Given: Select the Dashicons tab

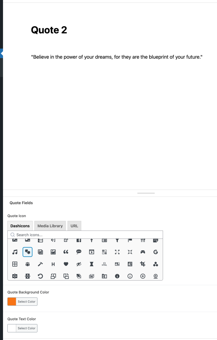Looking at the screenshot, I should pos(20,226).
